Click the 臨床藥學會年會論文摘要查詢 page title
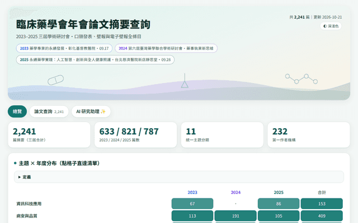 point(83,25)
